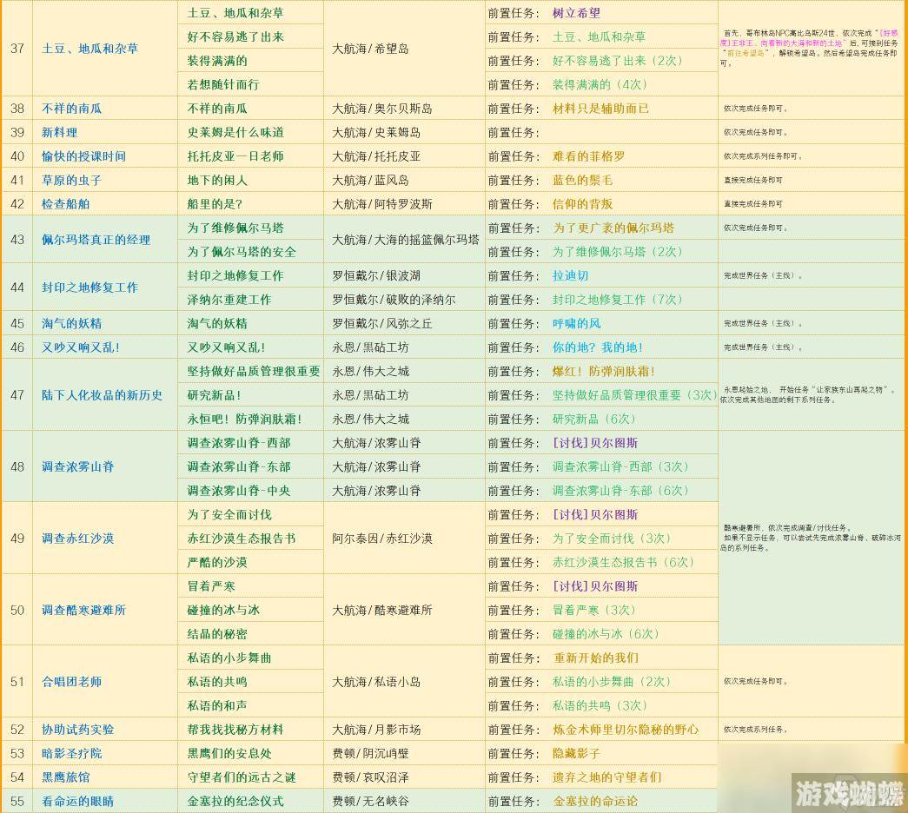Select prerequisite 金塞拉的命运论
908x813 pixels.
pos(596,801)
